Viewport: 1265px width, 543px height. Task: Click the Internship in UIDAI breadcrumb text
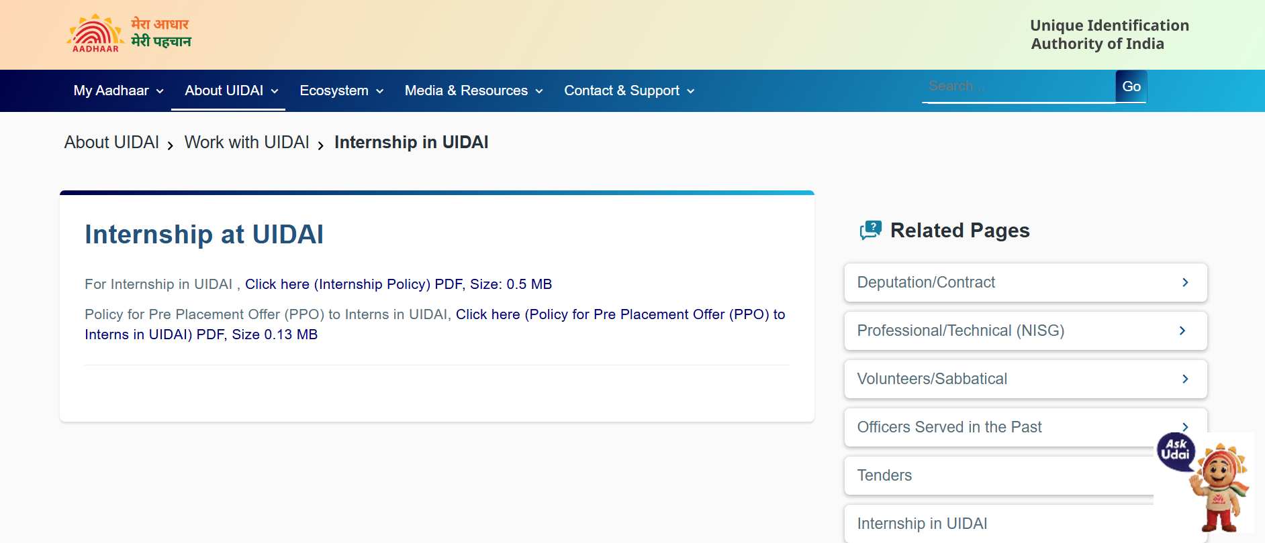(x=411, y=142)
